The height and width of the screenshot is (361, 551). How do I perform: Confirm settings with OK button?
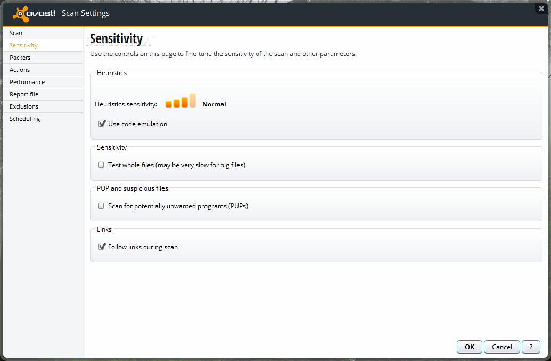470,347
